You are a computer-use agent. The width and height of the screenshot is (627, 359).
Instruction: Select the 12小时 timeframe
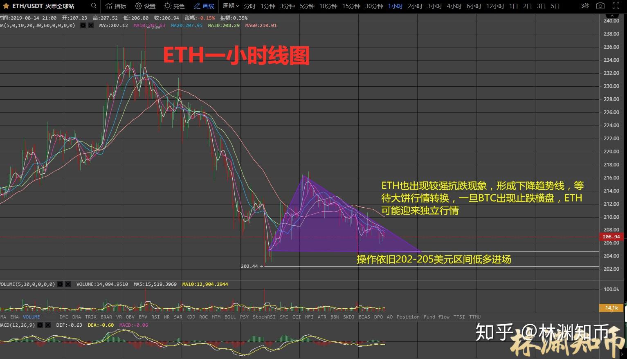coord(495,6)
